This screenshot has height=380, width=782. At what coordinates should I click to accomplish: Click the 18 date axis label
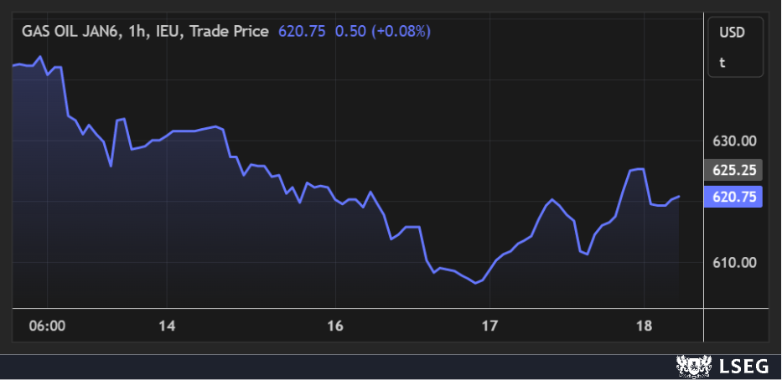tap(644, 326)
